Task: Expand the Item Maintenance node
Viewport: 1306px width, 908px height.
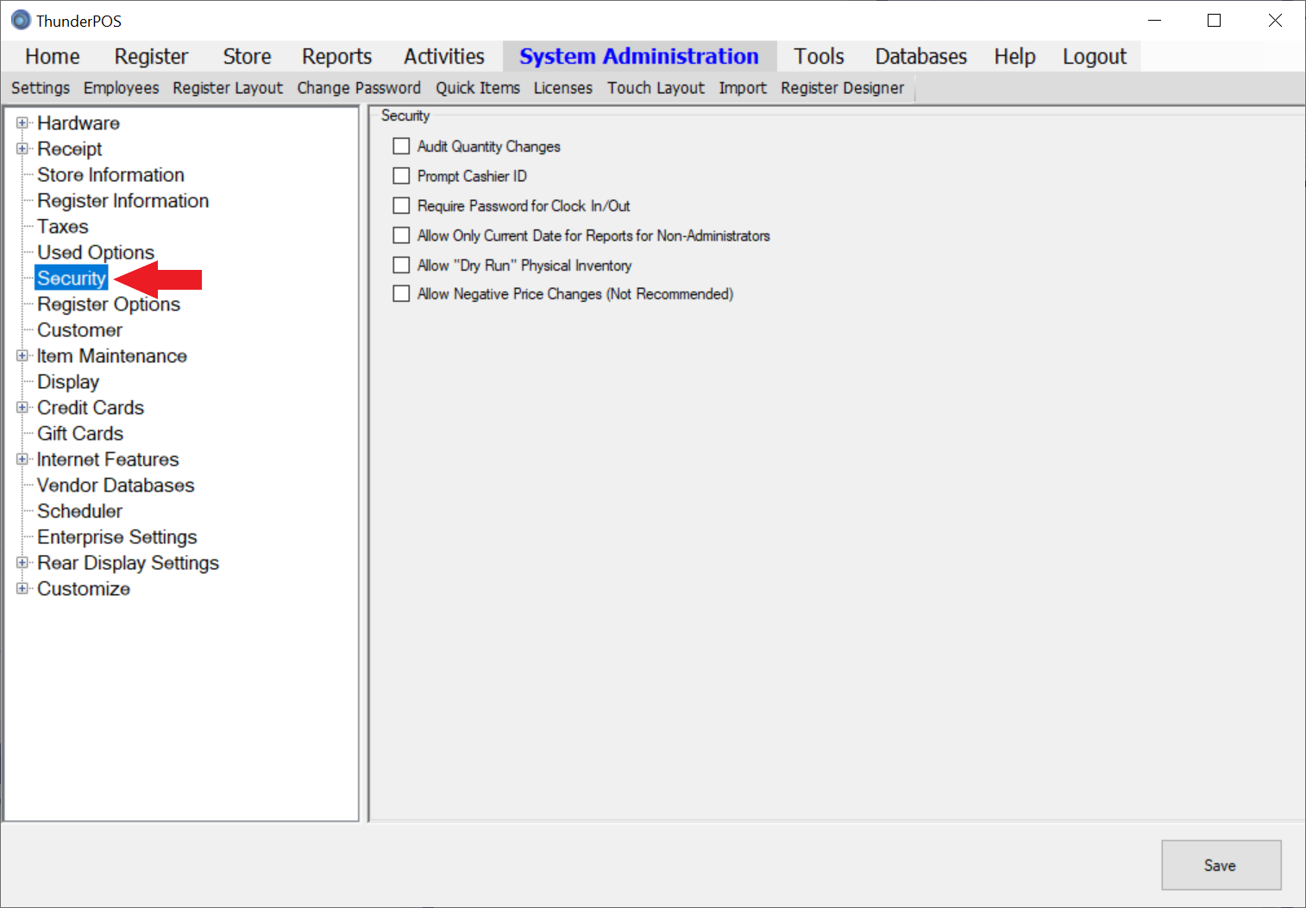Action: [x=22, y=356]
